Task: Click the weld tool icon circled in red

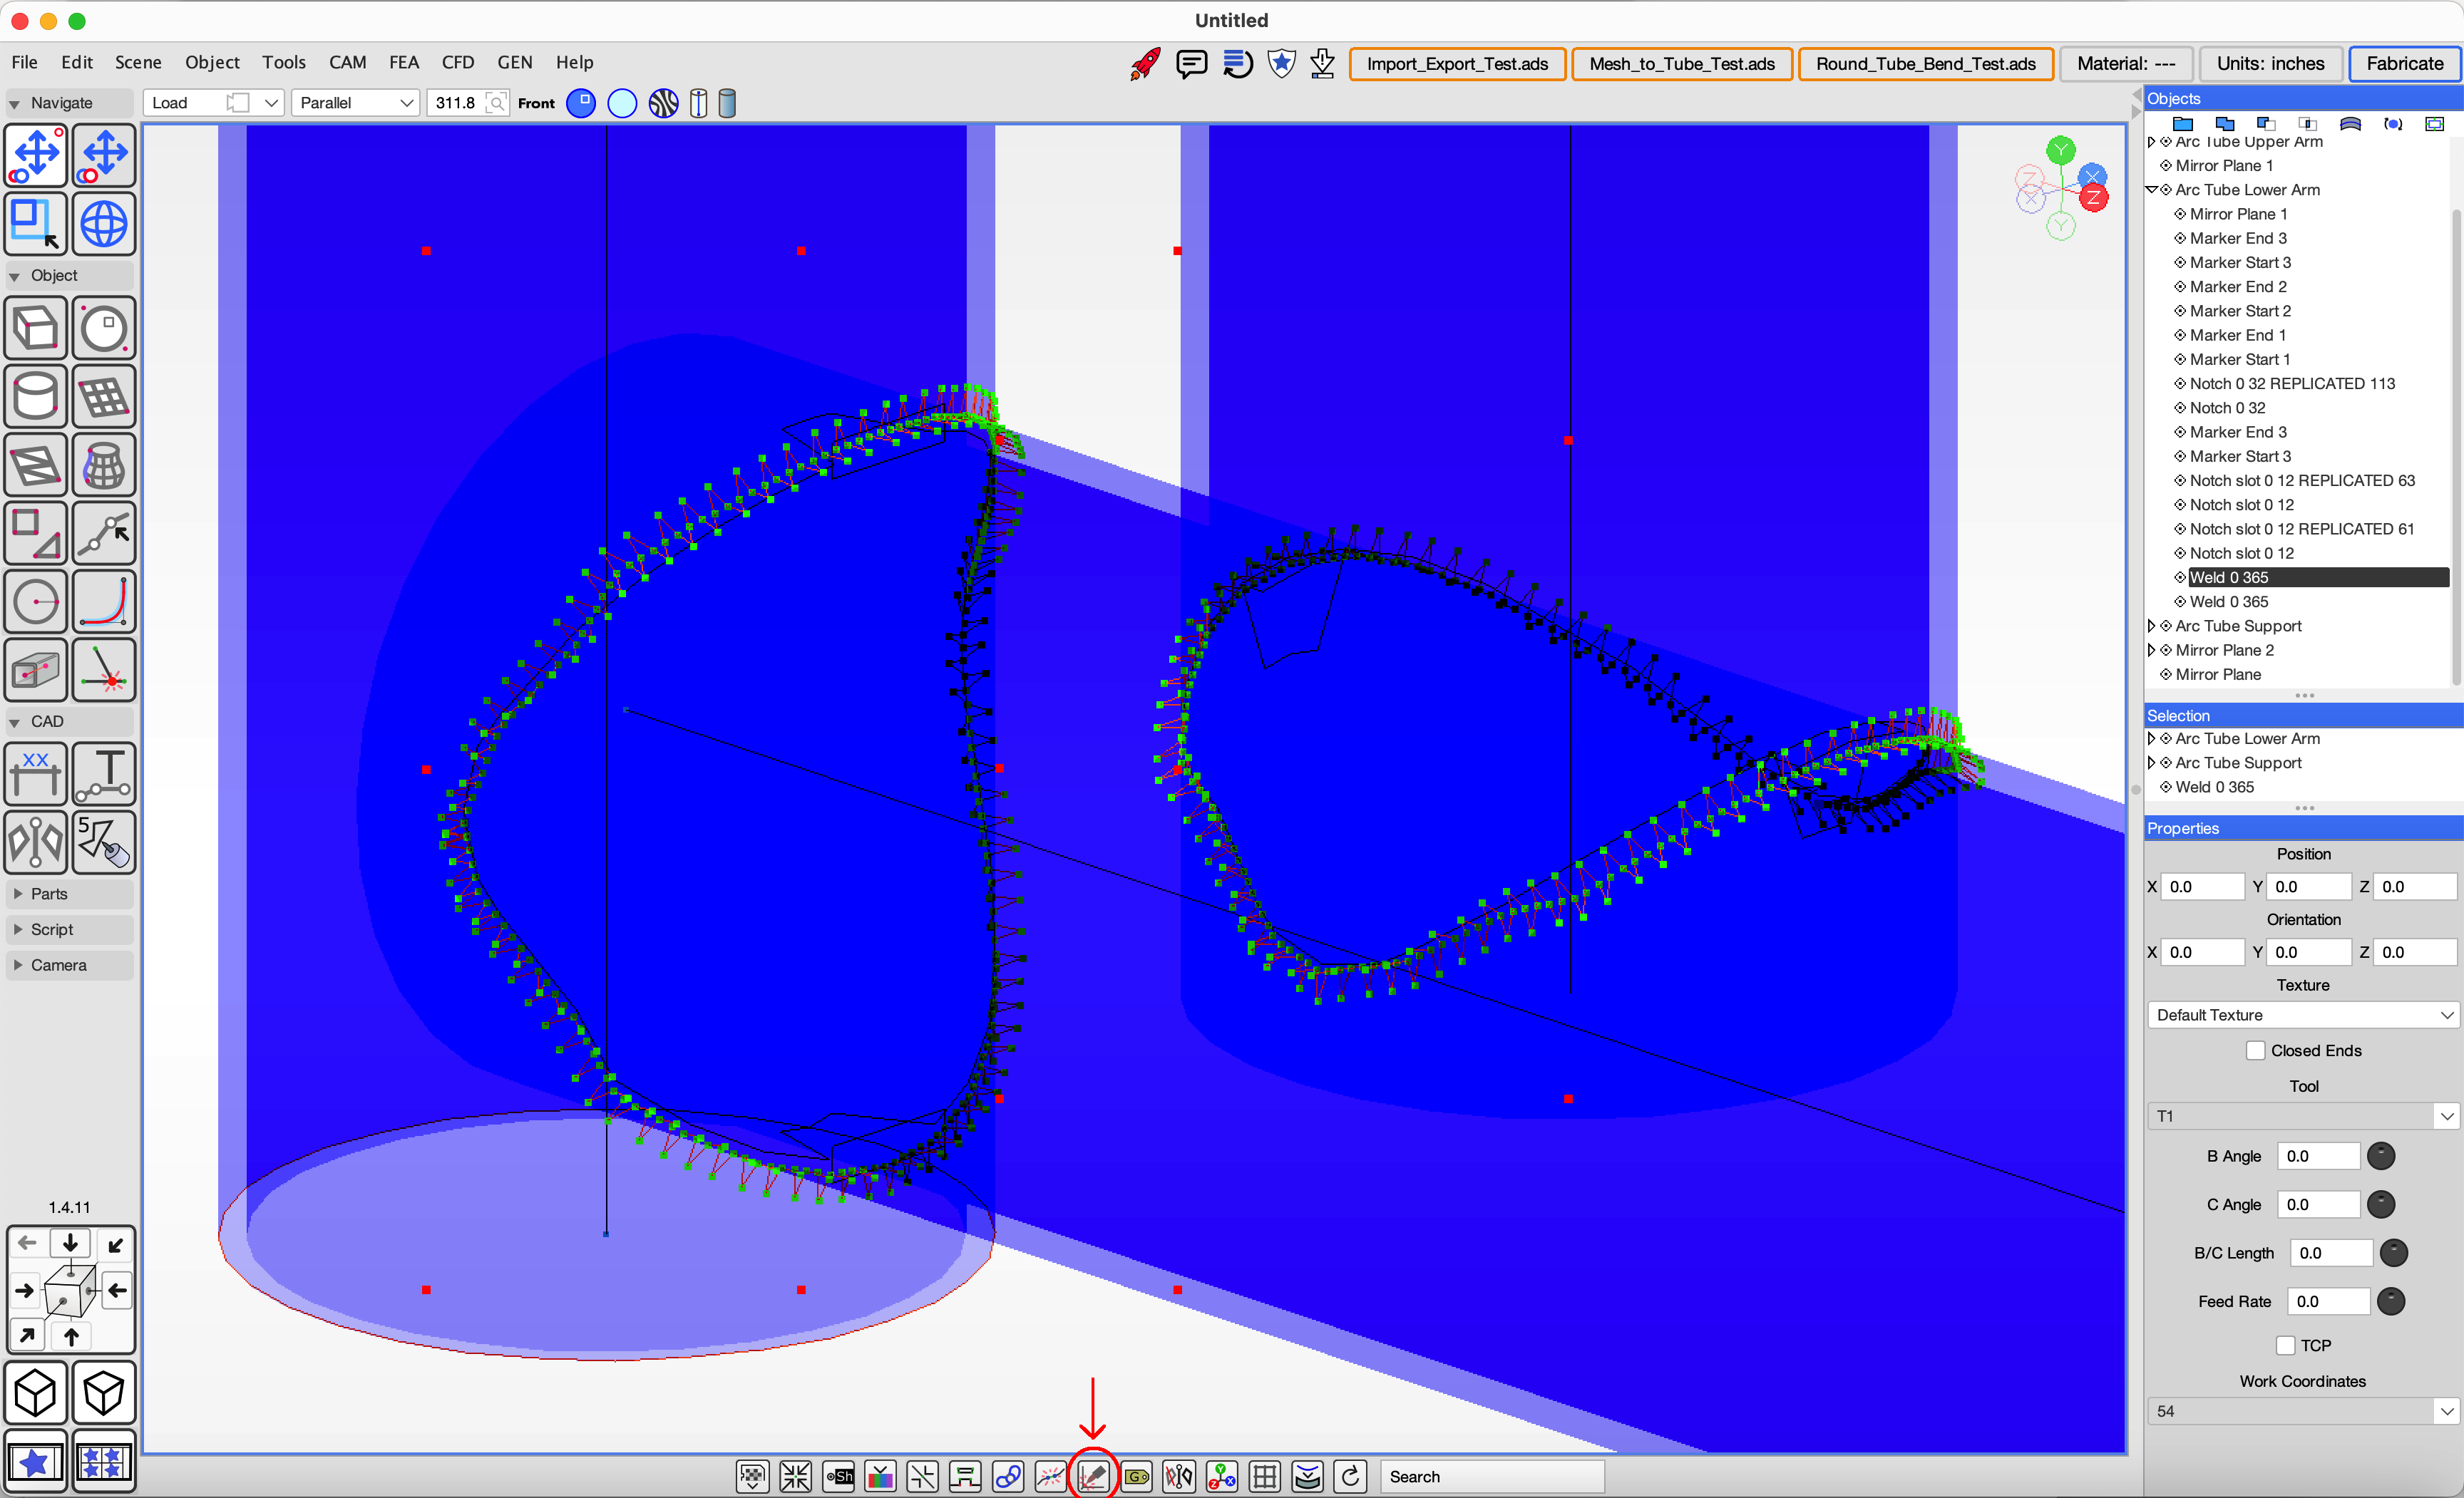Action: (1092, 1476)
